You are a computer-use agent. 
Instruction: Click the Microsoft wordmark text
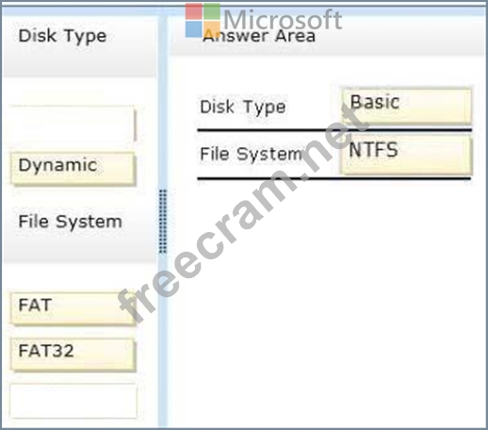pyautogui.click(x=283, y=20)
